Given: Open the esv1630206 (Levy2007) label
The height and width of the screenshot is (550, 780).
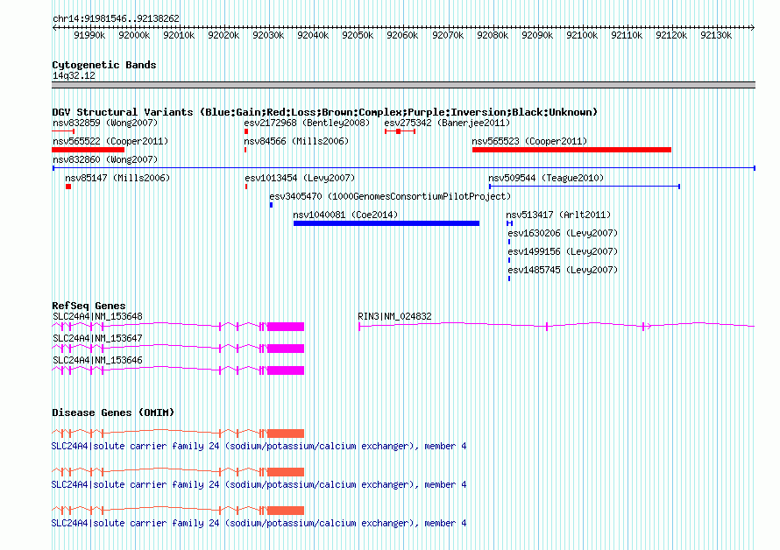Looking at the screenshot, I should (x=563, y=233).
